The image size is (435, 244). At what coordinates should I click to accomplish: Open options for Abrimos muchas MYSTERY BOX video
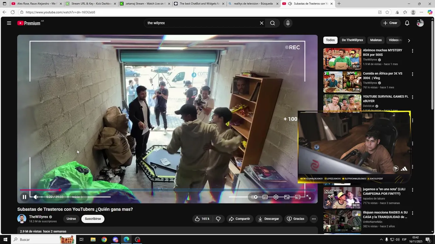pos(413,51)
